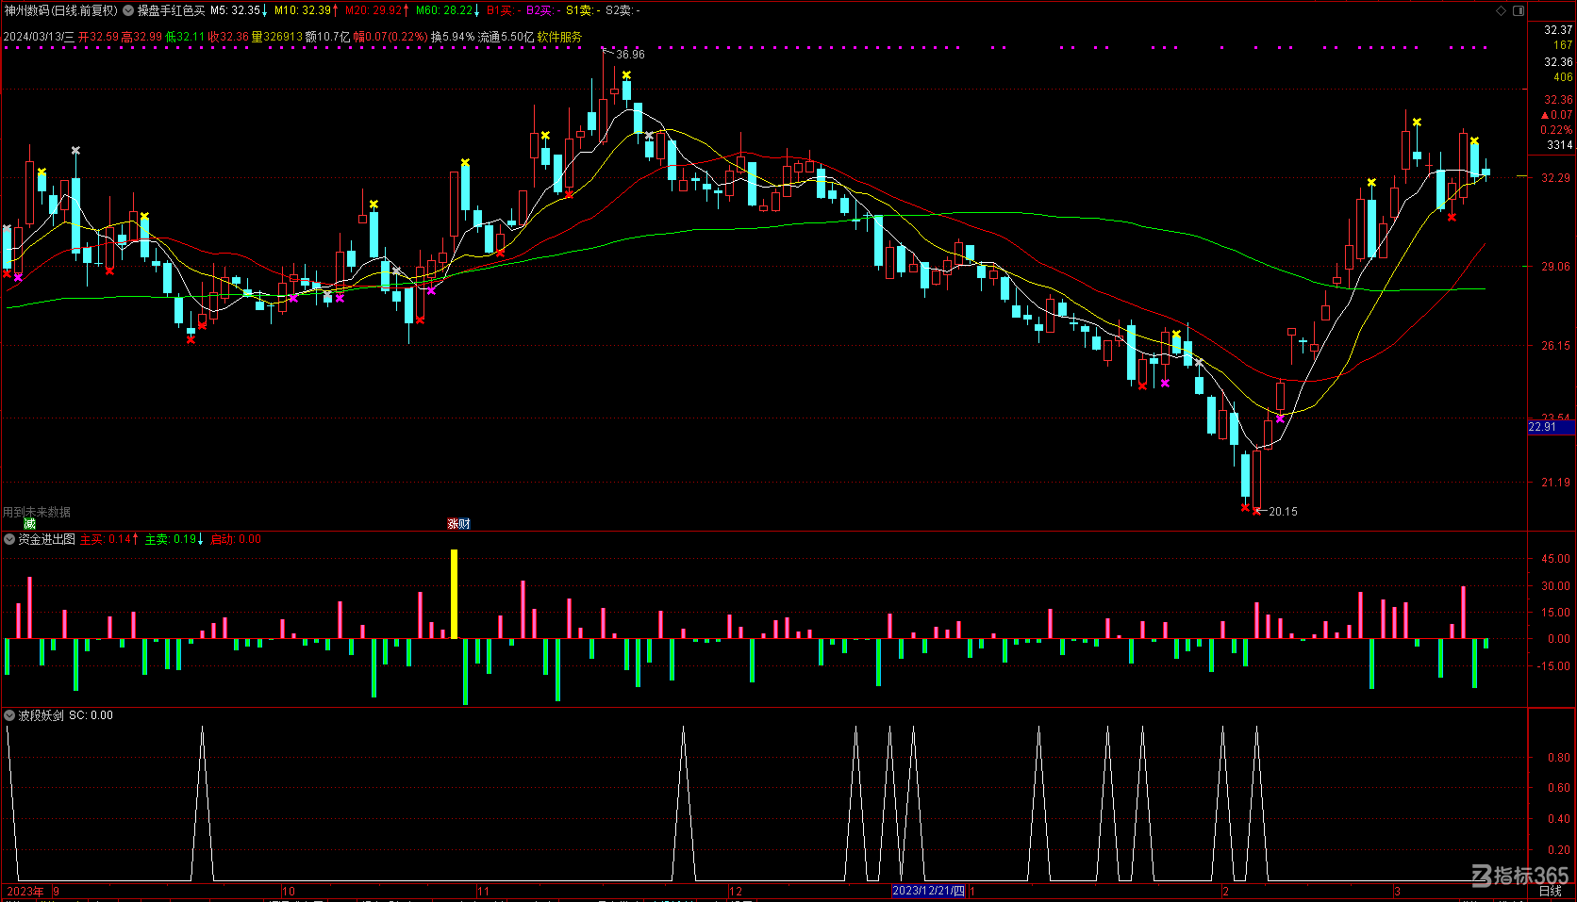The width and height of the screenshot is (1577, 902).
Task: Click the 流通5.50亿 float value
Action: point(506,37)
